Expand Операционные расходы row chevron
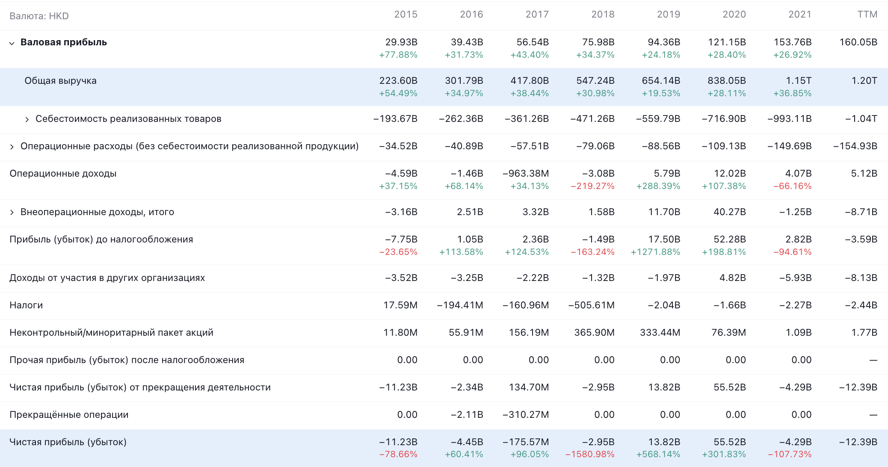This screenshot has height=467, width=888. point(12,147)
